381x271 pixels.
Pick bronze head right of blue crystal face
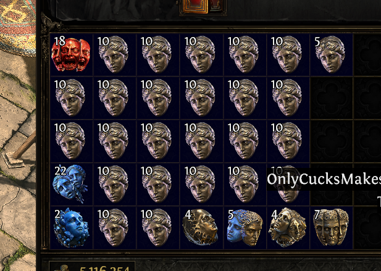pos(114,228)
